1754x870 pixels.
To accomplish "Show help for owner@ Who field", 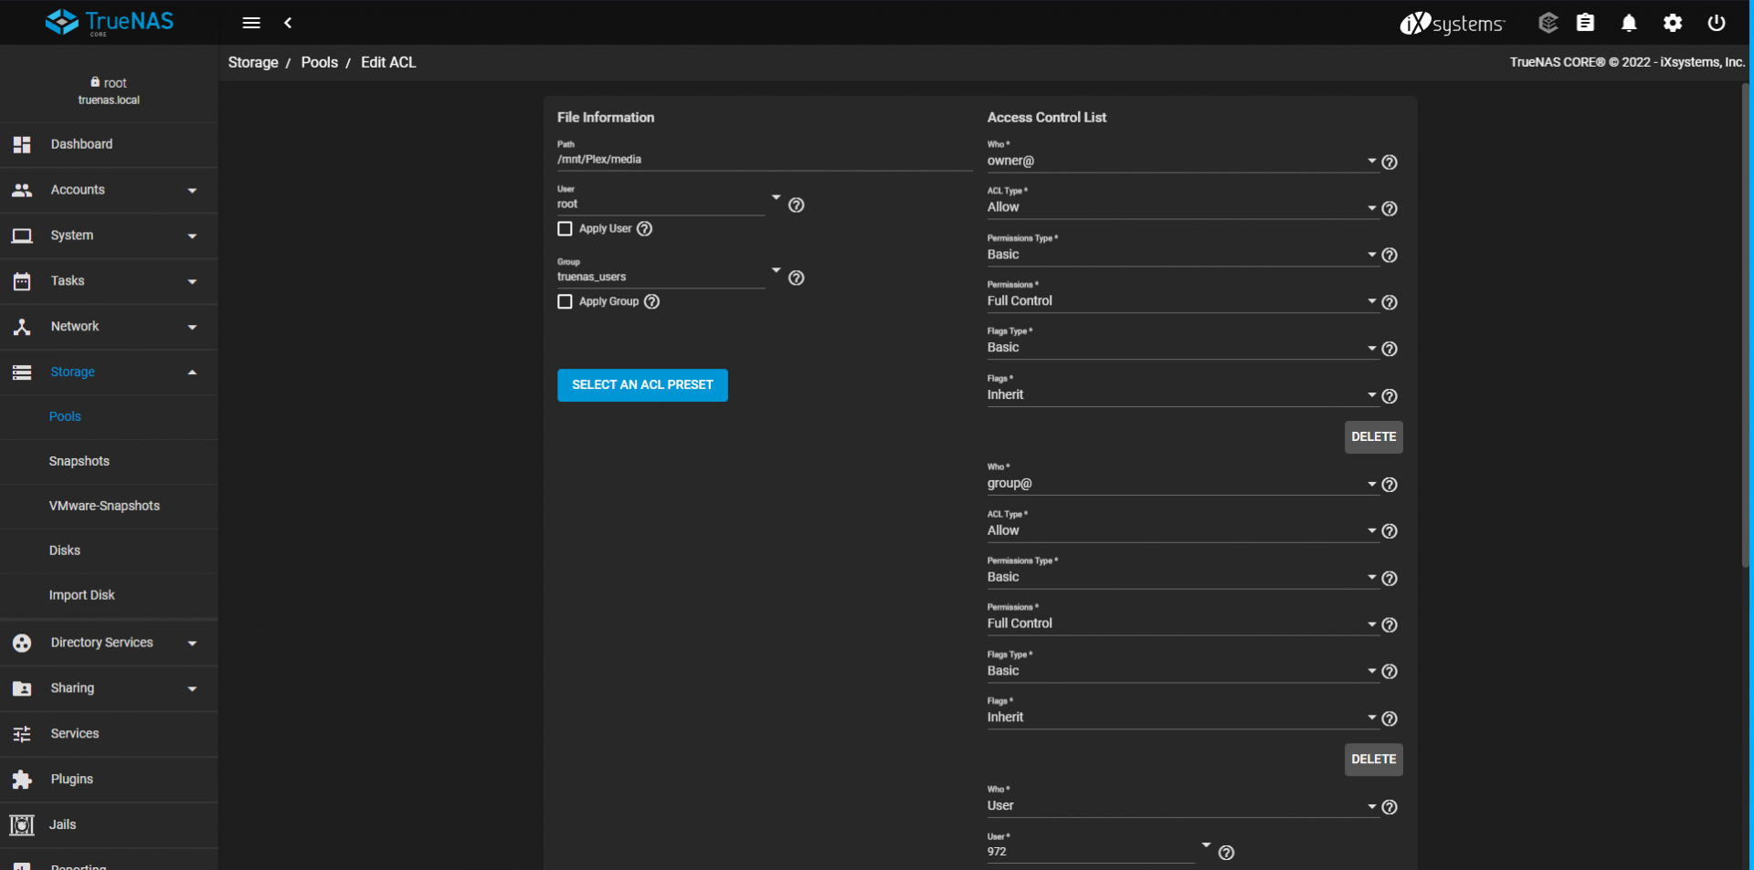I will point(1389,162).
